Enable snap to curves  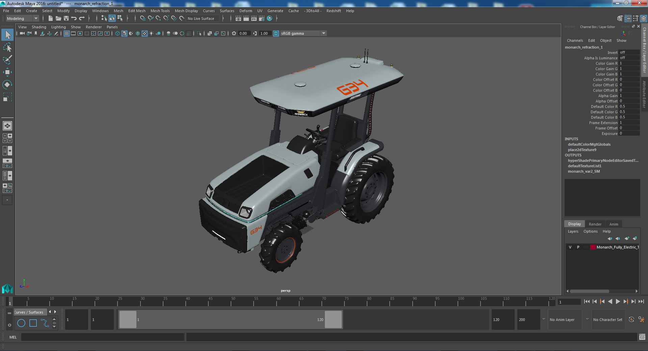coord(151,19)
